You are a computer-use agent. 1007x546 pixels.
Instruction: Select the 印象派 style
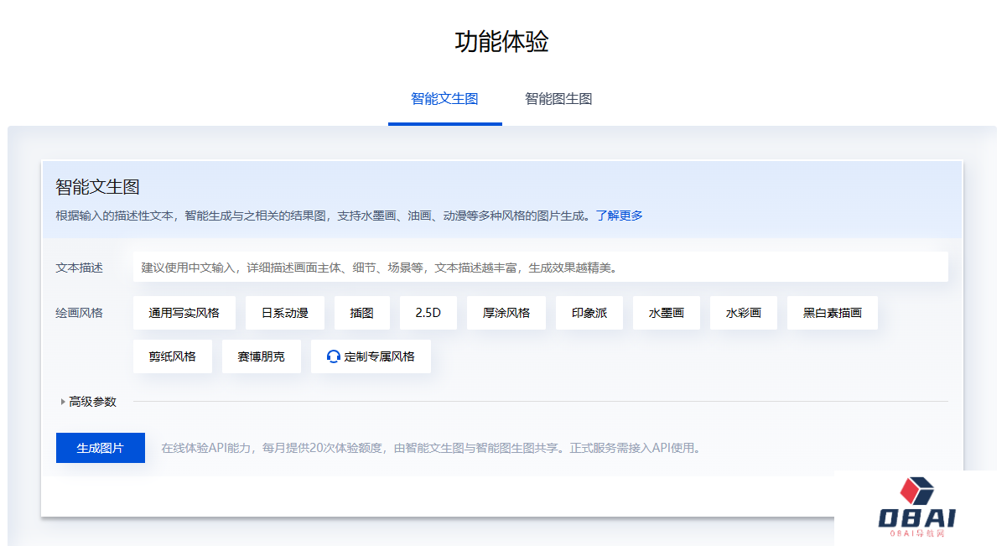coord(589,313)
